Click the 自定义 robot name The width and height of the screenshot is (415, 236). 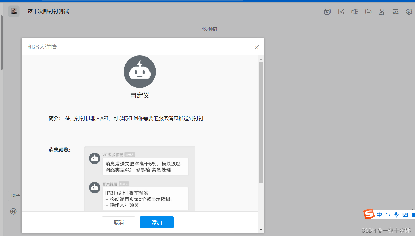click(x=140, y=95)
